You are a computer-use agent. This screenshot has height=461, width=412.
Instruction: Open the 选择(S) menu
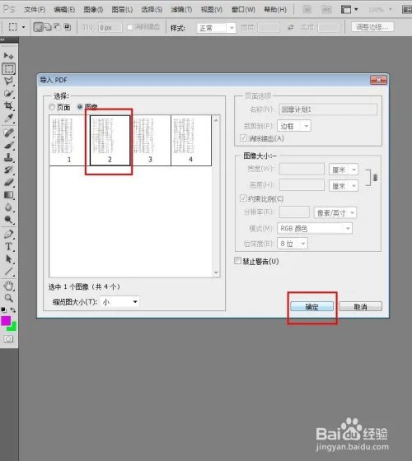152,10
